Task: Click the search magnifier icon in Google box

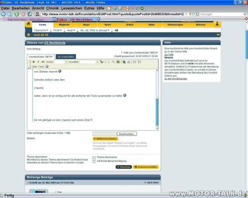Action: pyautogui.click(x=245, y=14)
